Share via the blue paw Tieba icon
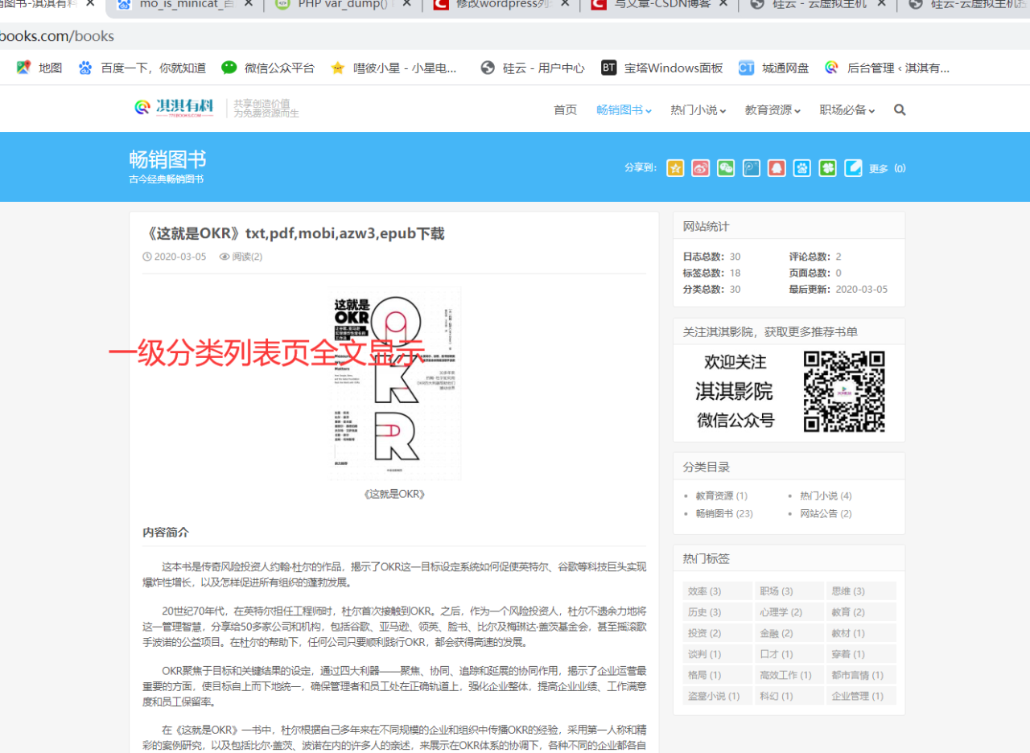 tap(802, 168)
